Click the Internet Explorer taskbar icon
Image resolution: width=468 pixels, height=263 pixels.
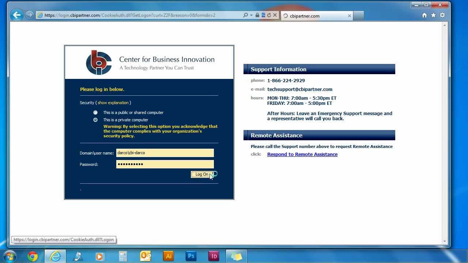click(55, 256)
